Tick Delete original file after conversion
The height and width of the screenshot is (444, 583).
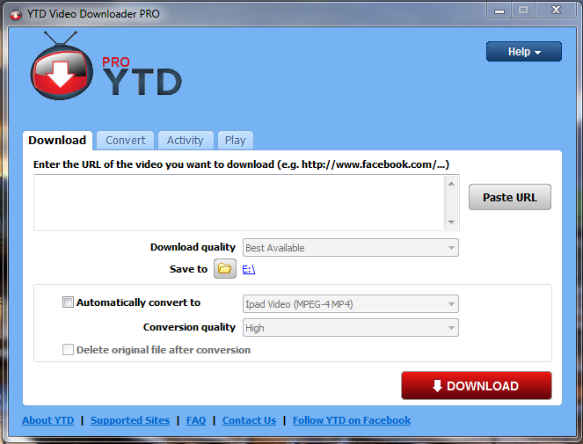69,350
